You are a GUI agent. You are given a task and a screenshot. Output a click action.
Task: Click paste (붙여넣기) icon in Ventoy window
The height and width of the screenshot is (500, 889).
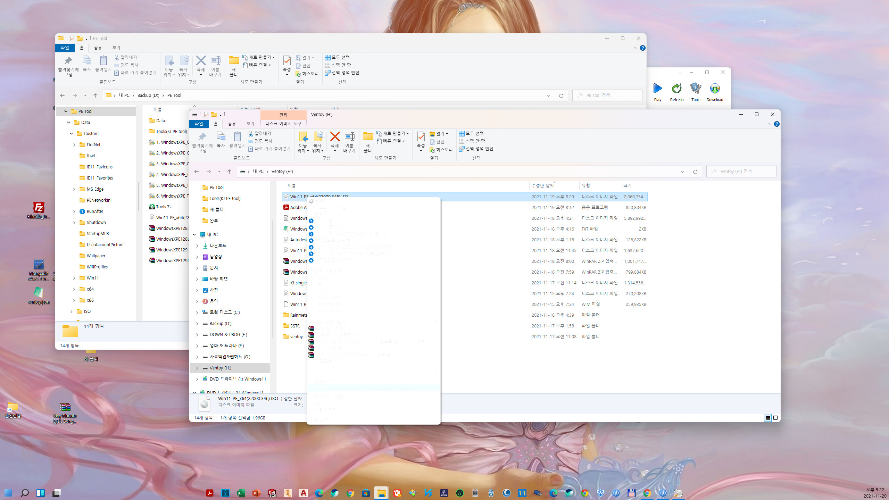(x=237, y=140)
